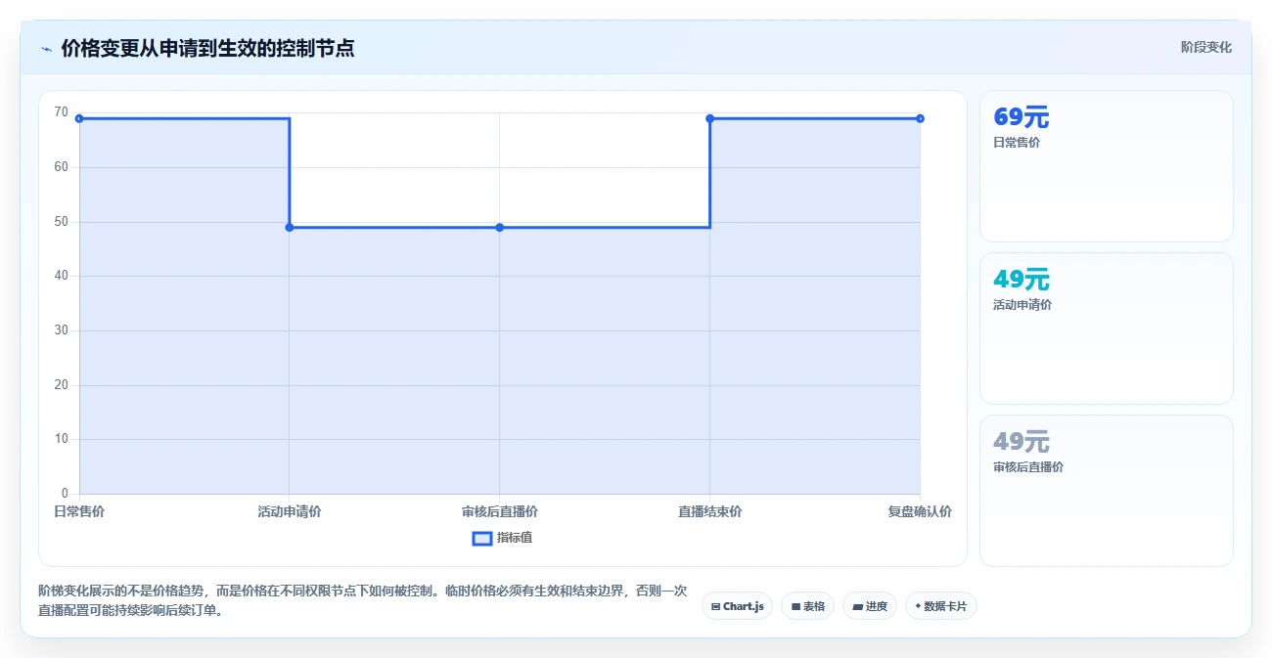Click the 10 value on the y-axis
Viewport: 1272px width, 658px height.
(x=62, y=439)
